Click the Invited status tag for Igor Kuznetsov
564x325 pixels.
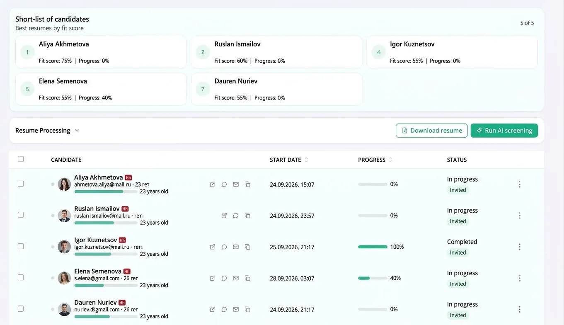point(458,252)
